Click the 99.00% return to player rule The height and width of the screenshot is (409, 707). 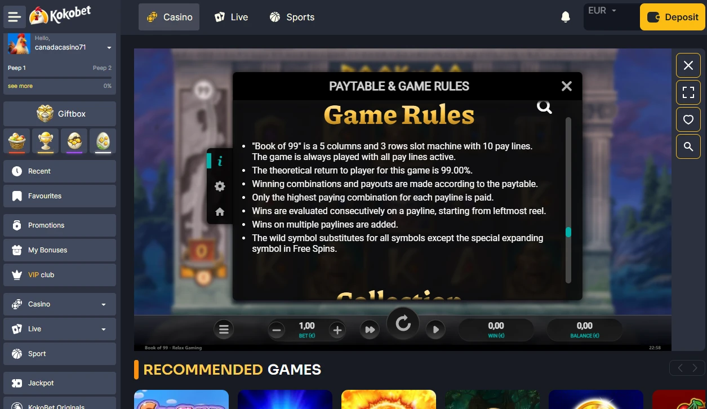pyautogui.click(x=362, y=170)
